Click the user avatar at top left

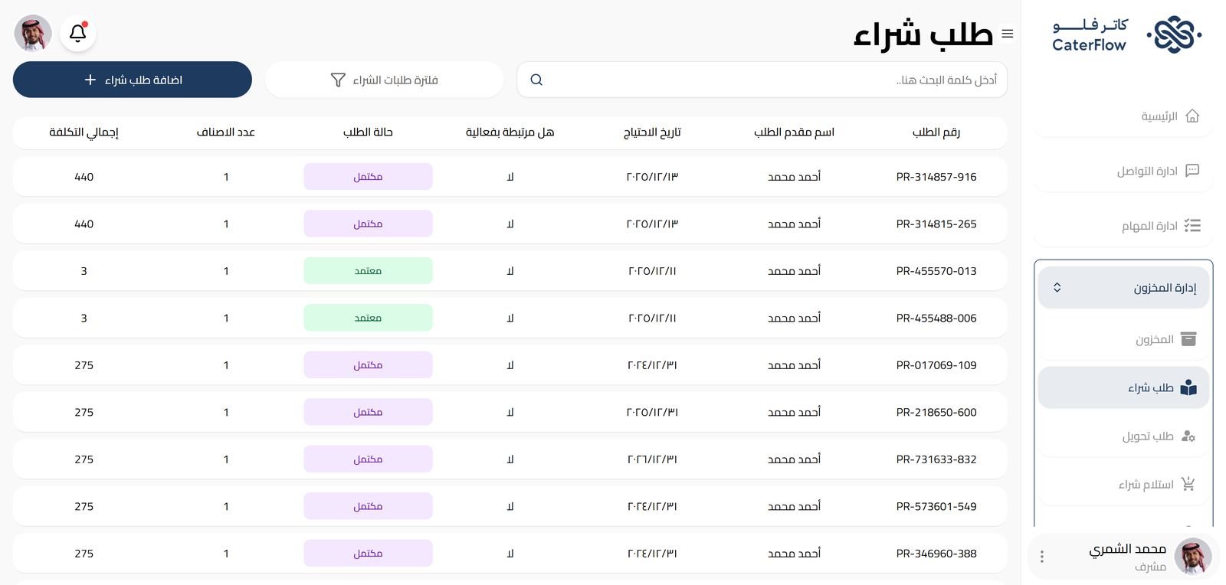pos(33,34)
